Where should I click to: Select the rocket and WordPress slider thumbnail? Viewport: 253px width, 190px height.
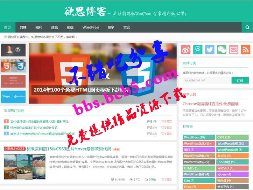tap(13, 50)
